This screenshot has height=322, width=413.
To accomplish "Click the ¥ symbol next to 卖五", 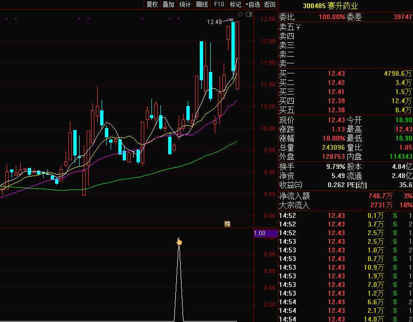I will coord(298,27).
